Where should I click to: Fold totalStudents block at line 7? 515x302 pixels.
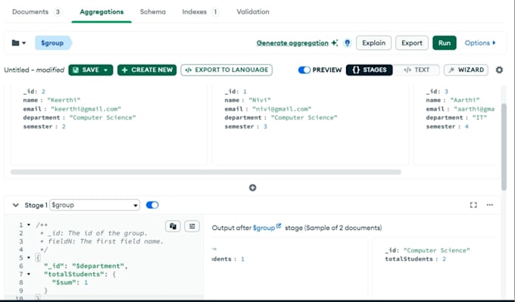pyautogui.click(x=29, y=274)
